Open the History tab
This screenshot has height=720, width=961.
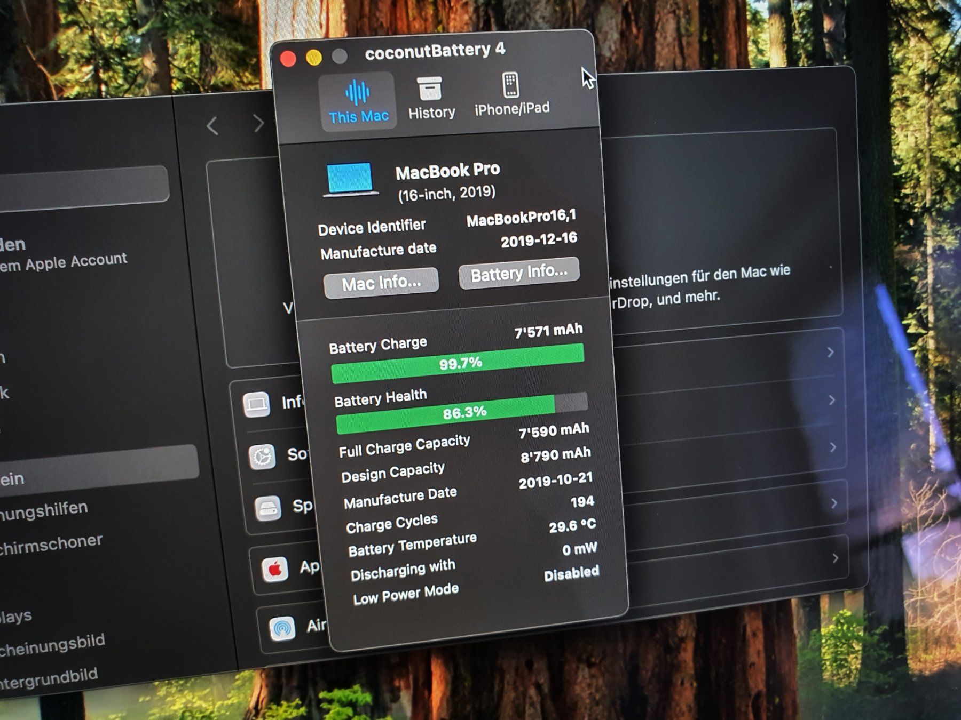431,98
